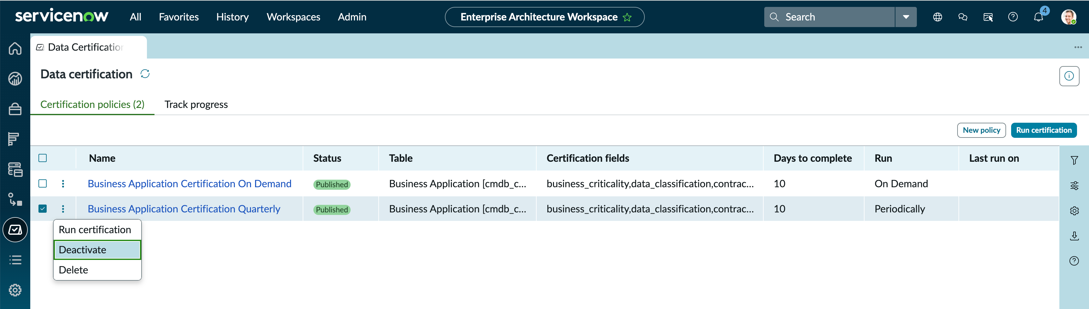
Task: Open the search type dropdown arrow
Action: 906,17
